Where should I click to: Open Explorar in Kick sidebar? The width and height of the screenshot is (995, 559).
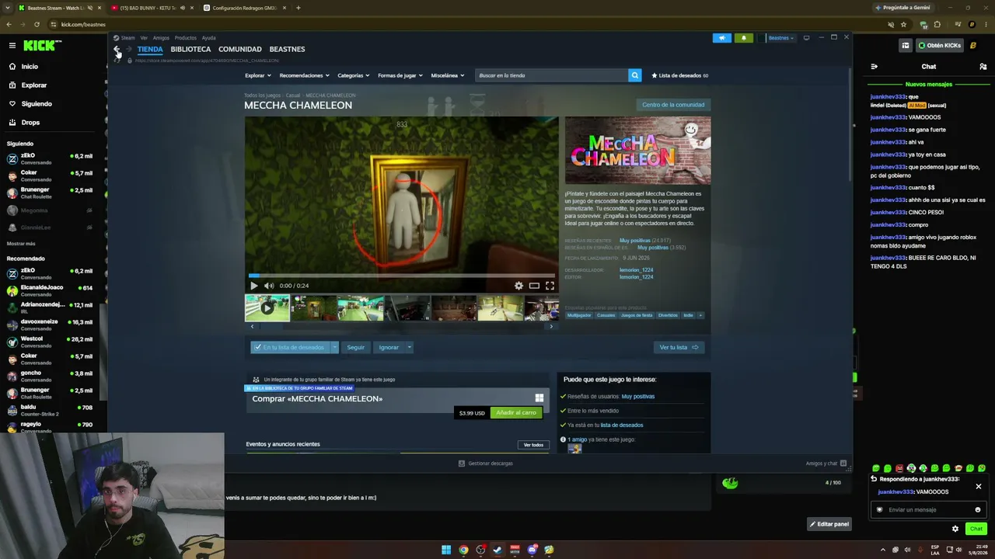tap(34, 85)
